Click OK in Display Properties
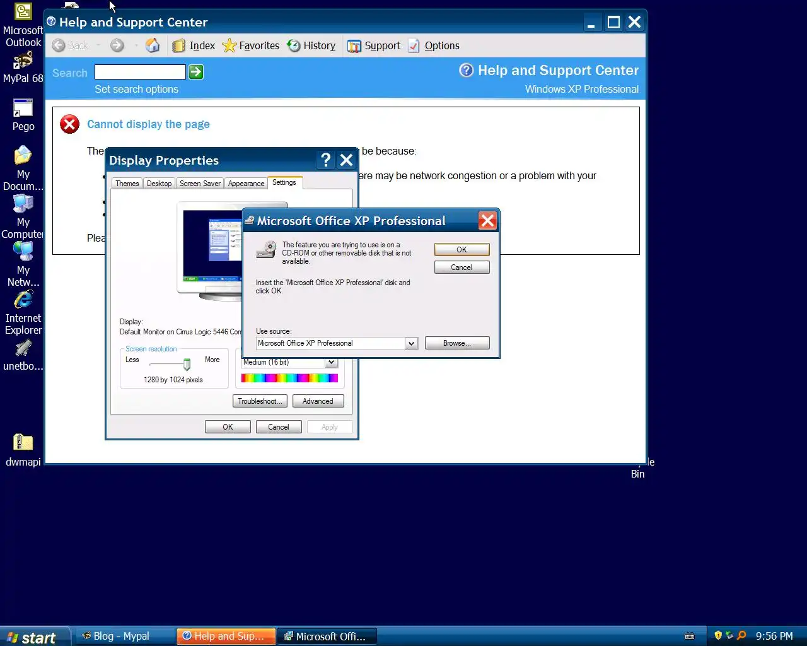This screenshot has width=807, height=646. pos(228,427)
